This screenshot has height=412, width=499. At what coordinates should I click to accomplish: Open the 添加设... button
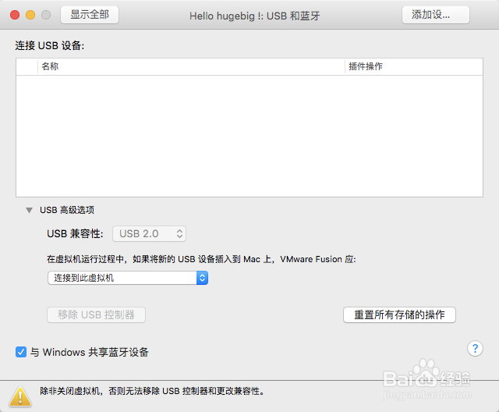pos(436,15)
